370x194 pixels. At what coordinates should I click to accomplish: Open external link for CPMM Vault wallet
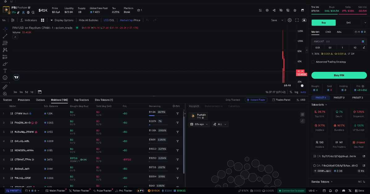[11, 113]
